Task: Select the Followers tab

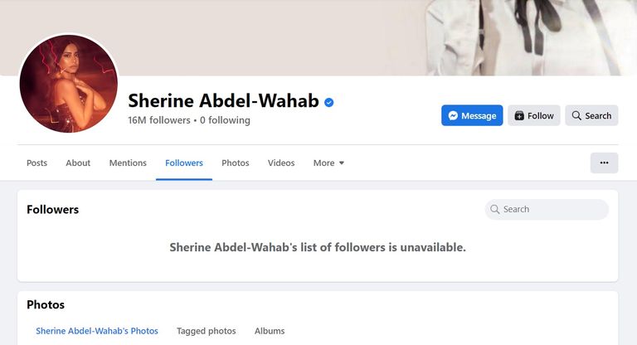Action: pyautogui.click(x=184, y=163)
